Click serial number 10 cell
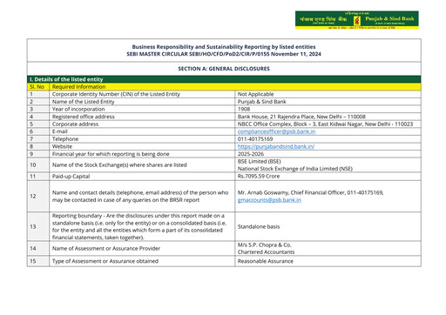Viewport: 446px width, 315px height. [38, 164]
